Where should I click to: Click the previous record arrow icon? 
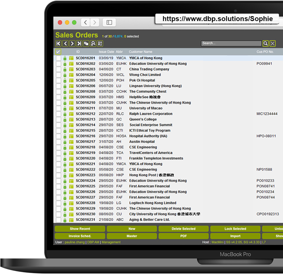pyautogui.click(x=65, y=44)
